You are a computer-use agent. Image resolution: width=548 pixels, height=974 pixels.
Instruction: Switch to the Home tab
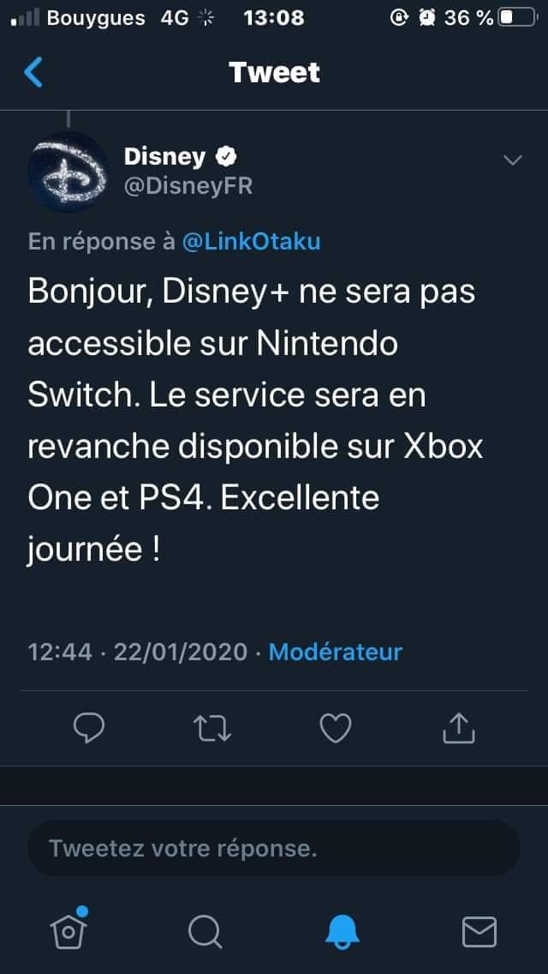[x=68, y=929]
